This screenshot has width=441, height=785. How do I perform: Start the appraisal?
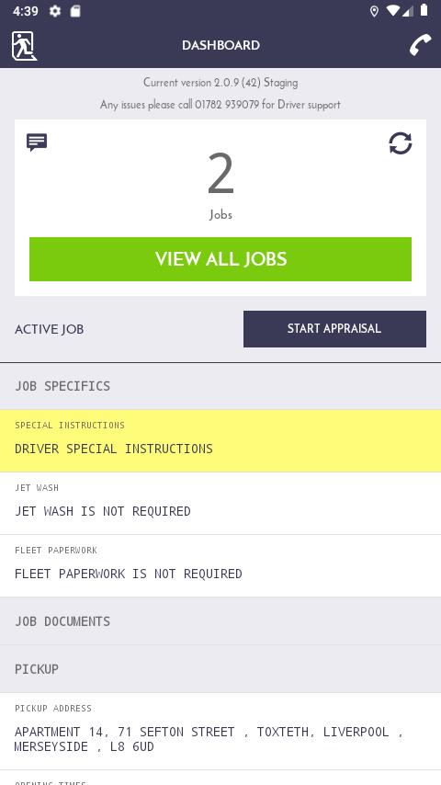tap(334, 328)
